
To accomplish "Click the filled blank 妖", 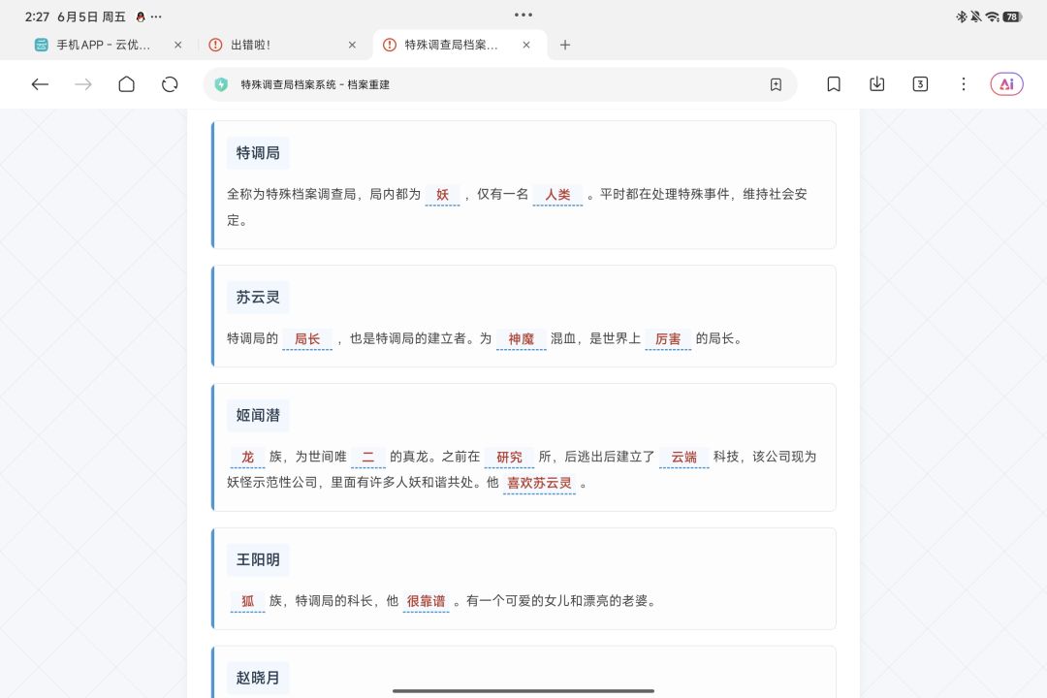I will [443, 194].
